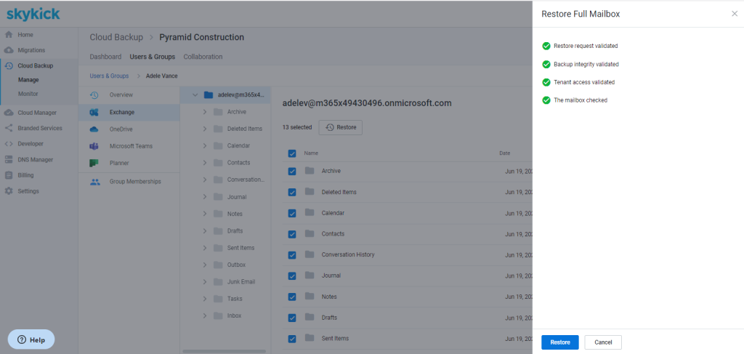
Task: Click the horizontal scrollbar under folder tree
Action: (224, 351)
